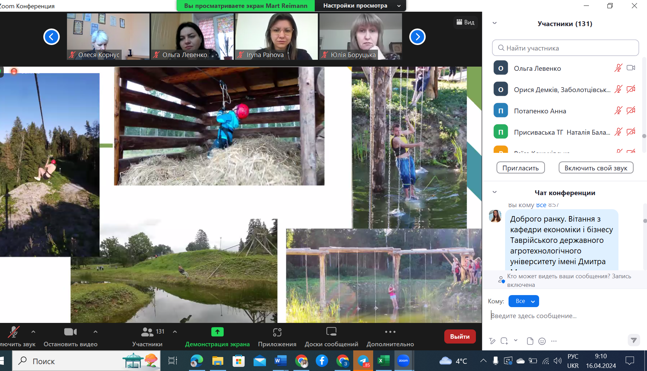Unmute your microphone in Zoom toolbar
647x371 pixels.
pos(14,332)
